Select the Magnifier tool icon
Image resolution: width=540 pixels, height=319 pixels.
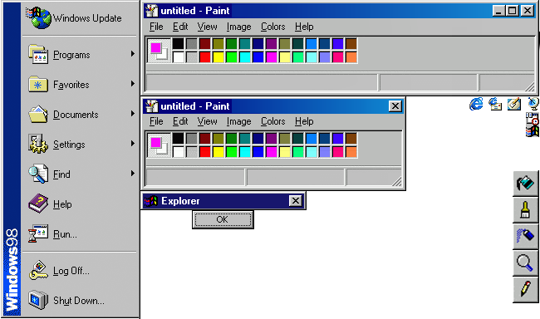[526, 263]
